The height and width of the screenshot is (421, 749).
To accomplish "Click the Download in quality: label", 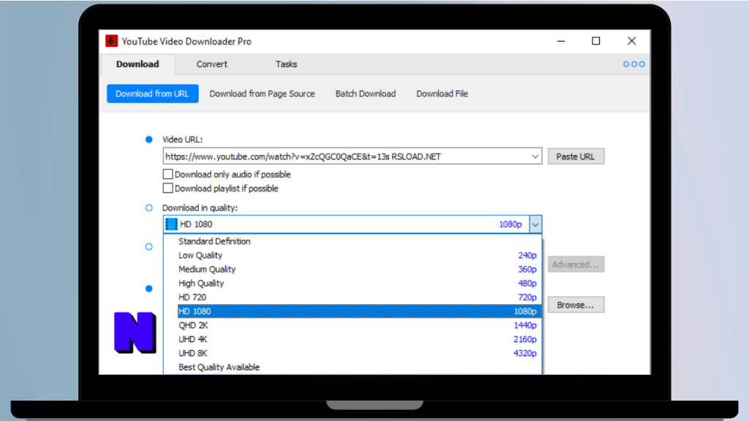I will click(200, 208).
